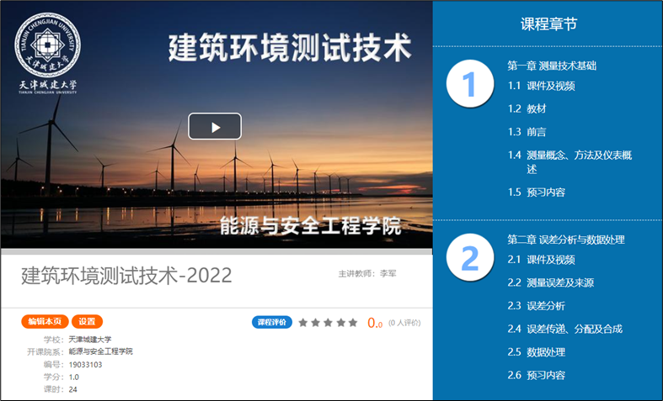Click banner caption 能源与安全工程学院

coord(310,225)
